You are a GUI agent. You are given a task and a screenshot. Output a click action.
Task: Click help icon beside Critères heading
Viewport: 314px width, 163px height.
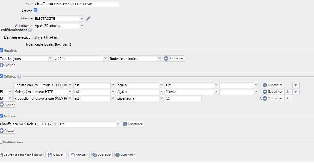[x=19, y=77]
